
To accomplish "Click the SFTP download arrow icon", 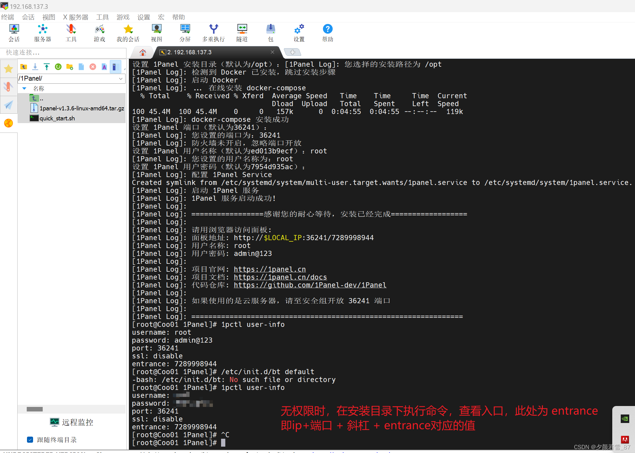I will point(35,67).
